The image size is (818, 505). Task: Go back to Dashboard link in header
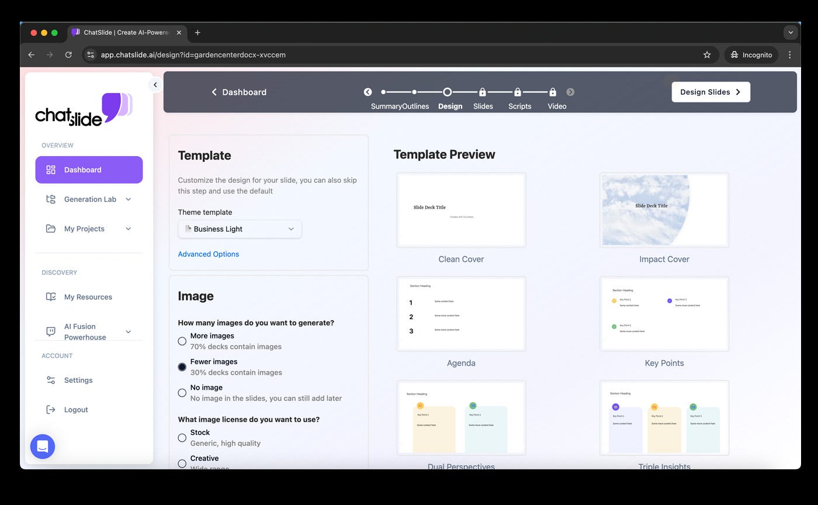coord(238,92)
